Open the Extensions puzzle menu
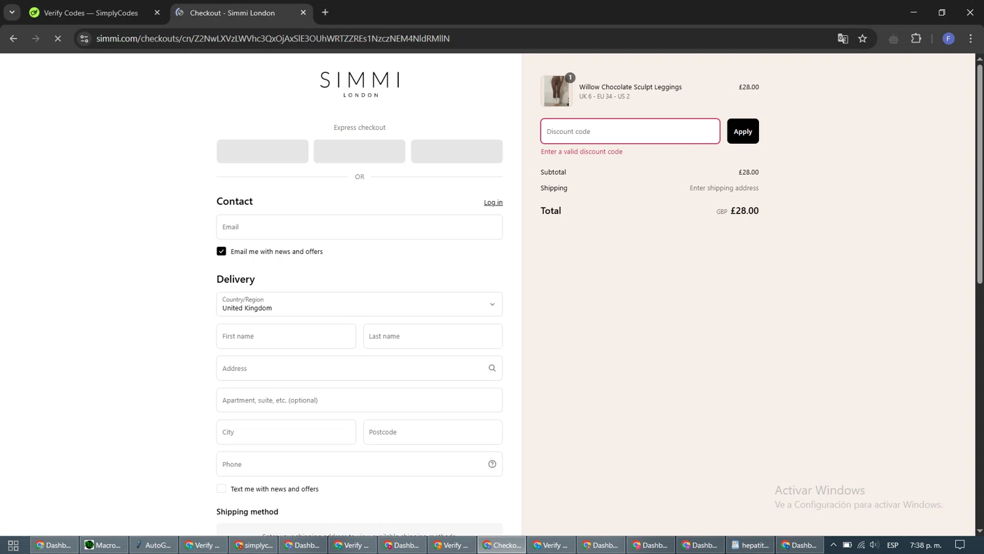Image resolution: width=984 pixels, height=554 pixels. pos(916,39)
